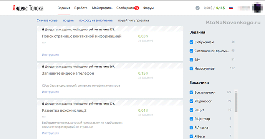Click the Заказчики list scrollbar thumb
The height and width of the screenshot is (139, 265).
pyautogui.click(x=236, y=102)
